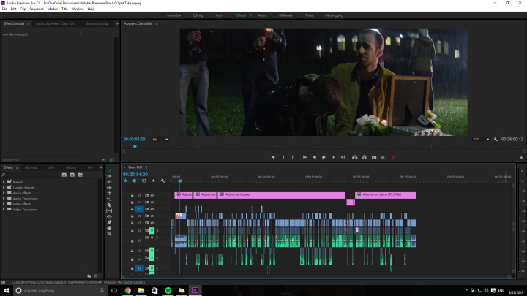Viewport: 527px width, 296px height.
Task: Filter effects by YUV Effects badge
Action: tap(80, 175)
